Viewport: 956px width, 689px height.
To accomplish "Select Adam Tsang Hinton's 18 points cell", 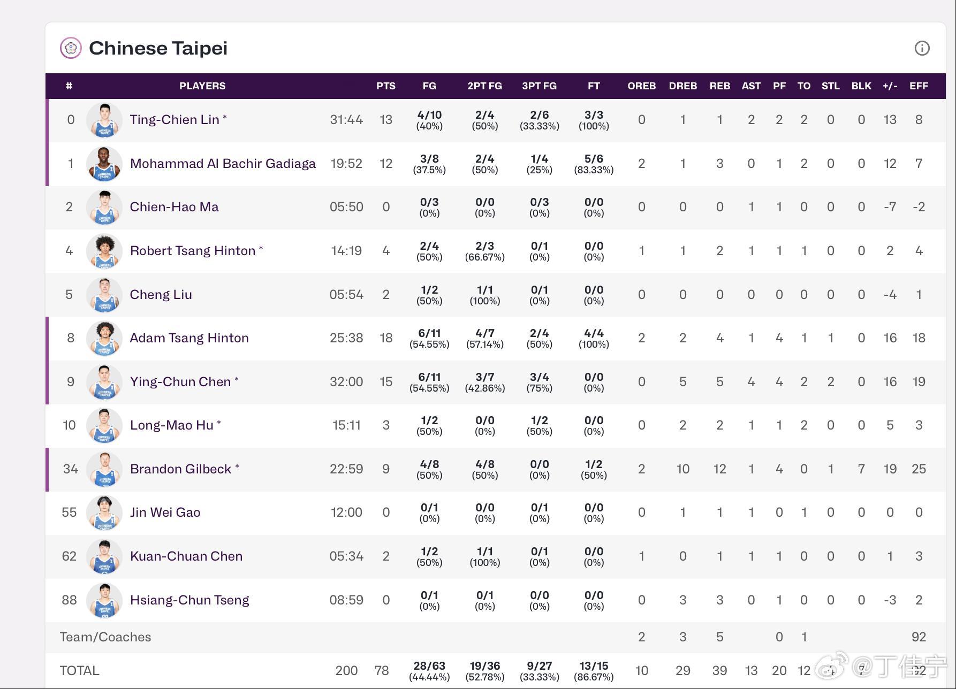I will (386, 338).
